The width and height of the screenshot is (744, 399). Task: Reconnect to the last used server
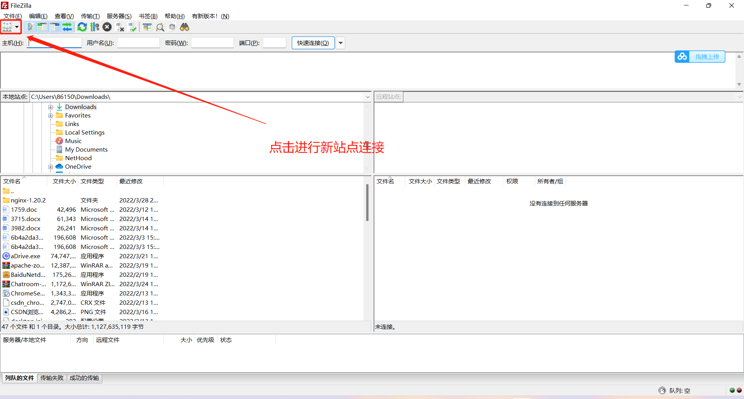133,27
